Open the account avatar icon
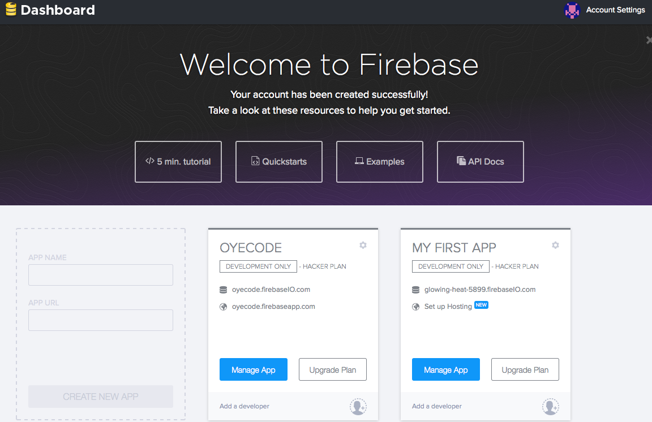The height and width of the screenshot is (422, 652). point(572,10)
